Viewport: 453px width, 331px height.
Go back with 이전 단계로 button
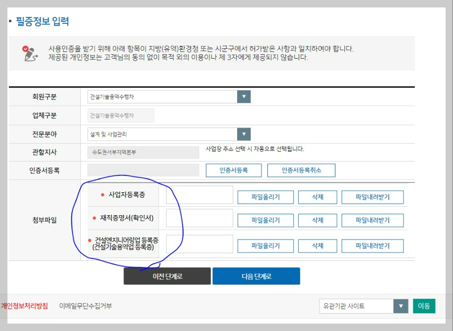coord(167,276)
